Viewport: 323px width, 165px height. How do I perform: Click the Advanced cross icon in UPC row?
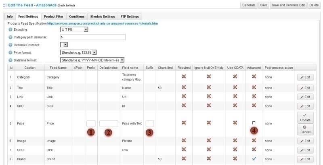coord(254,149)
